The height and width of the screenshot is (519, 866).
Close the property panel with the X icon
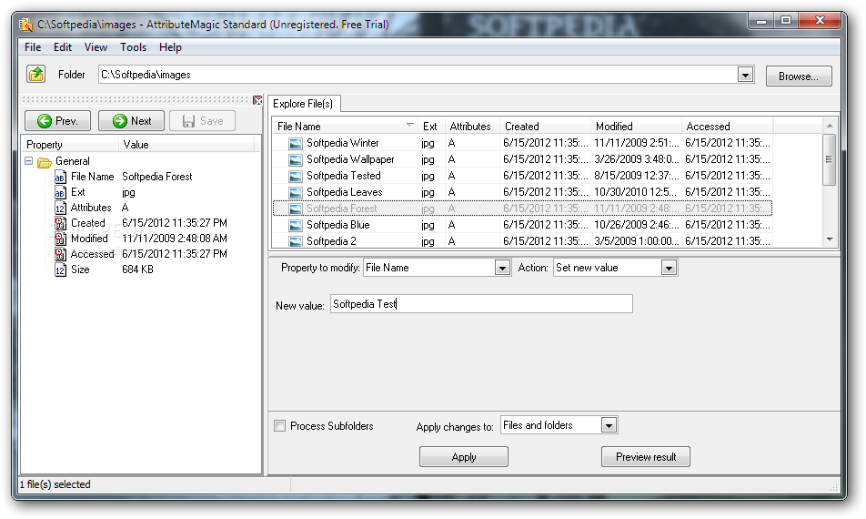(257, 100)
